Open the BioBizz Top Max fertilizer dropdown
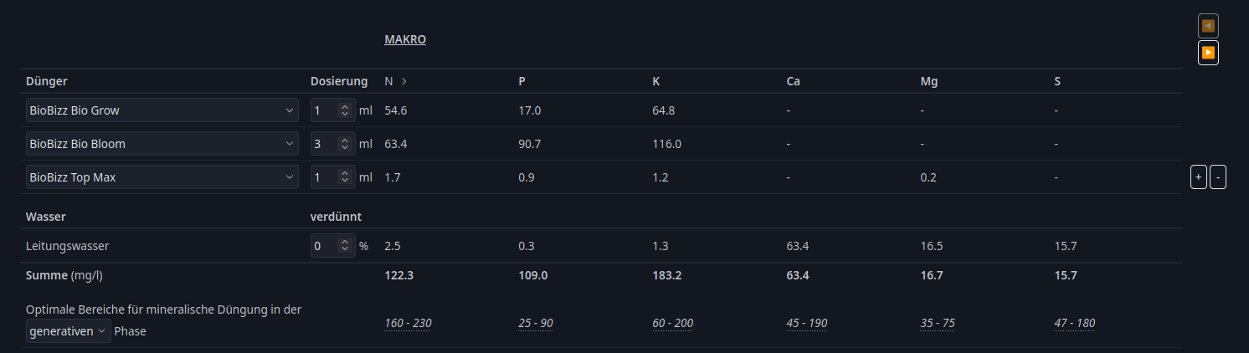 click(162, 177)
